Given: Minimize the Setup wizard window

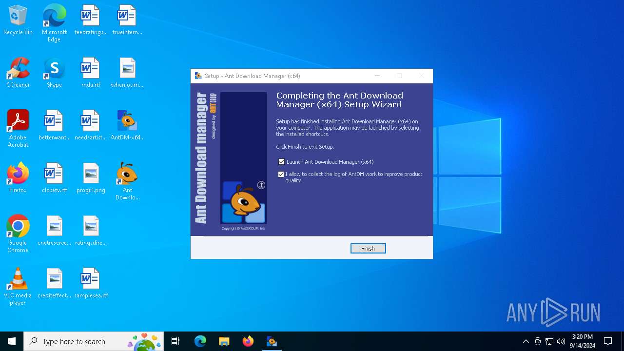Looking at the screenshot, I should (x=377, y=76).
